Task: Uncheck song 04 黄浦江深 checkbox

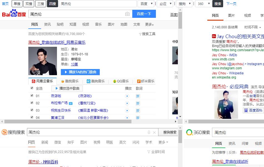Action: tap(32, 117)
